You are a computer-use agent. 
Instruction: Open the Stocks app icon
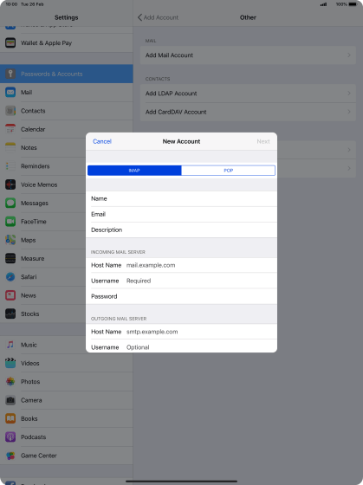click(10, 314)
